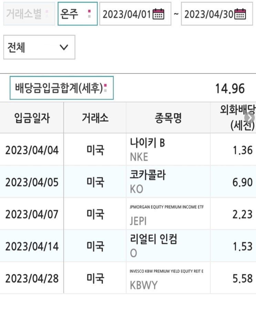The height and width of the screenshot is (310, 256).
Task: Click the 2023/04/01 start date field
Action: pos(135,14)
